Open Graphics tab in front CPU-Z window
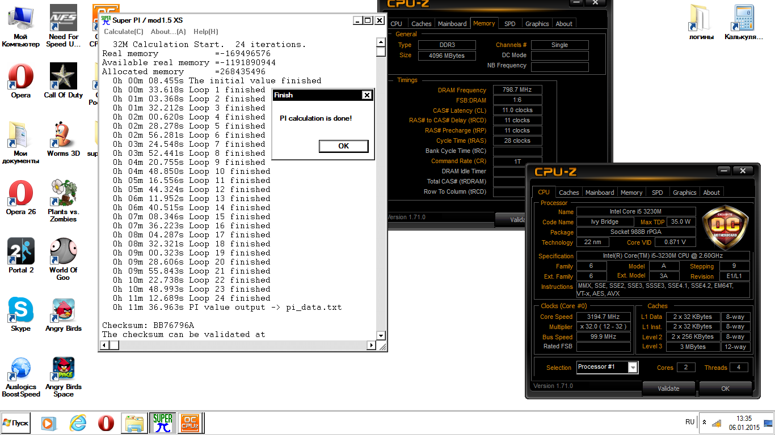 click(684, 193)
